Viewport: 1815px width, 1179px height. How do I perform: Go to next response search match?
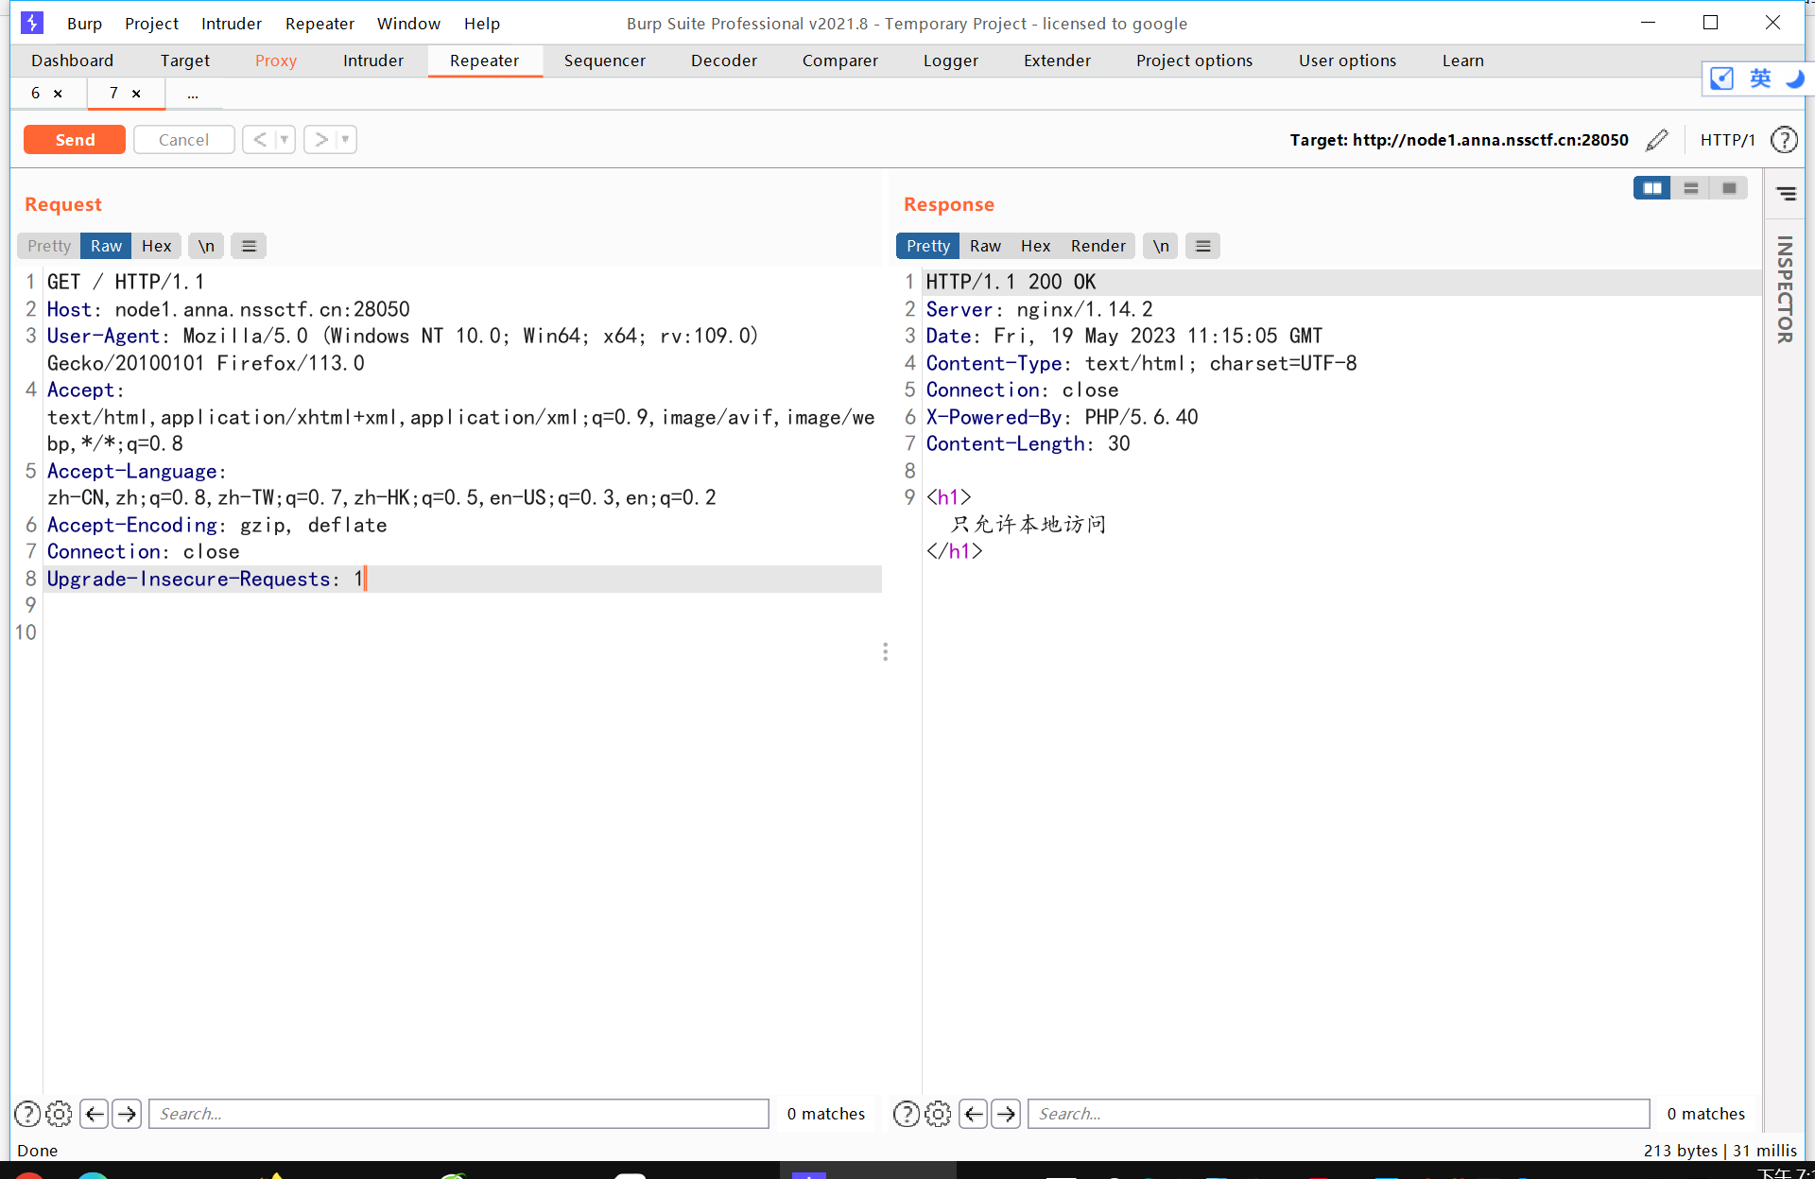(x=1006, y=1114)
